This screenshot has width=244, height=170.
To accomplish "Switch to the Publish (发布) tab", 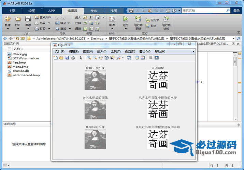I will pyautogui.click(x=94, y=11).
